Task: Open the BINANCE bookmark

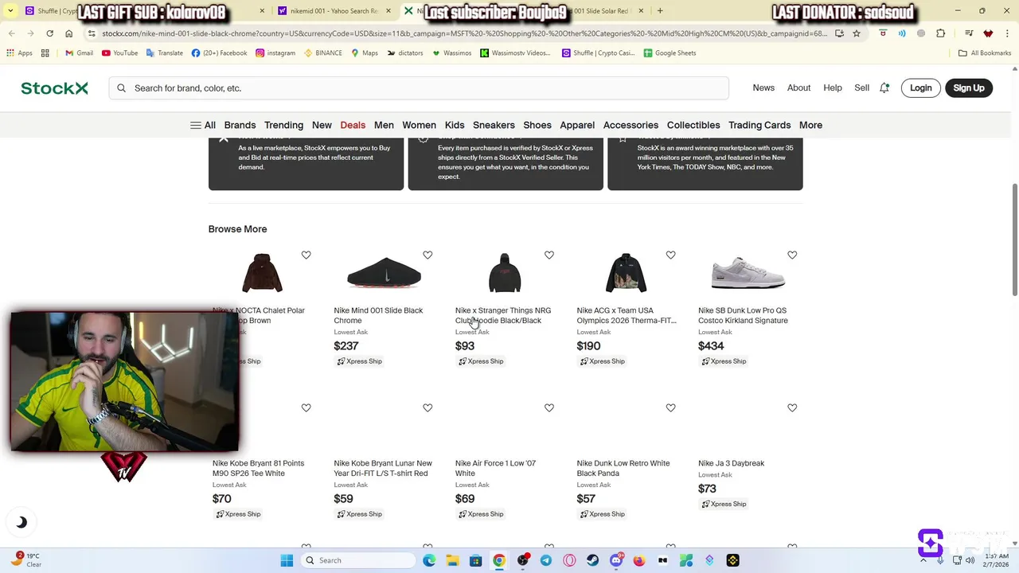Action: point(323,53)
